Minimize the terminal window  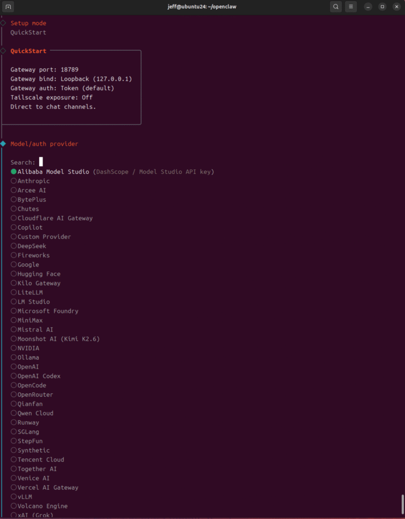coord(368,7)
